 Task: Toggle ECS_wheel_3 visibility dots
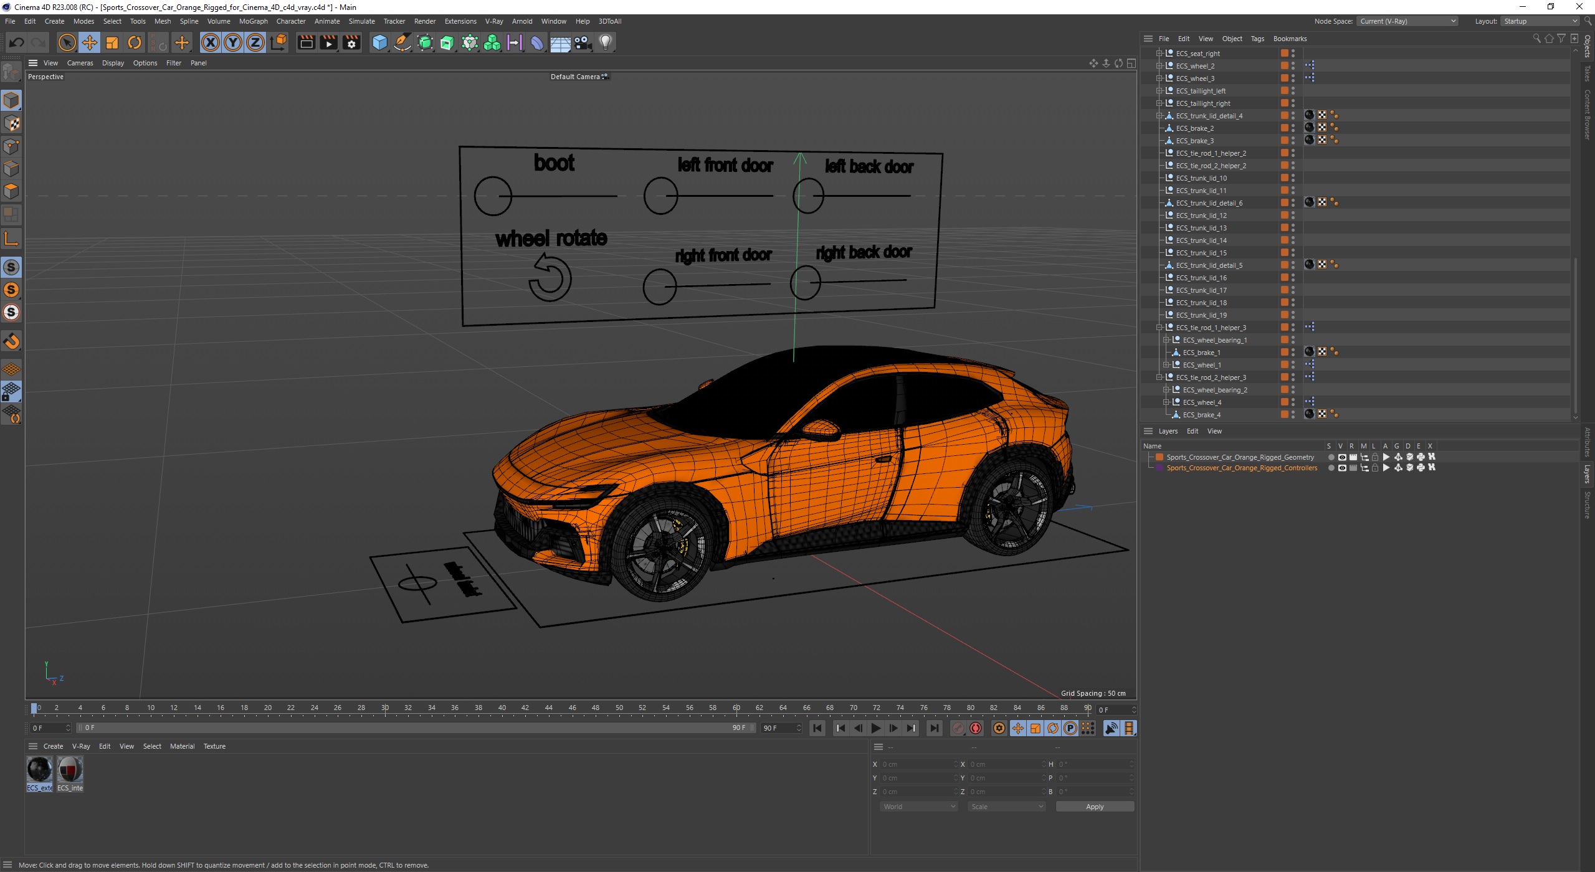(1293, 78)
